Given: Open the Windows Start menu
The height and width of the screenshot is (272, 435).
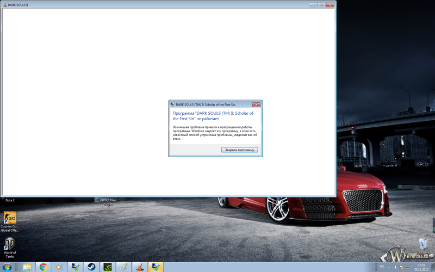Looking at the screenshot, I should tap(7, 267).
